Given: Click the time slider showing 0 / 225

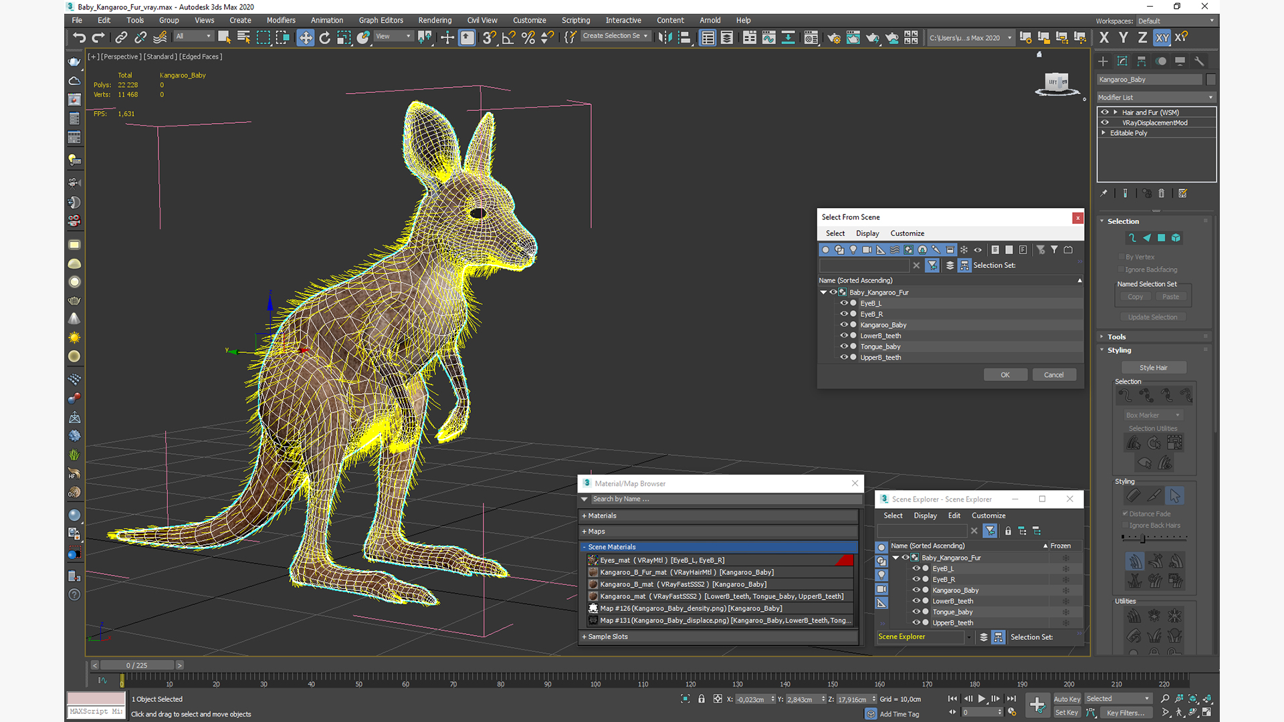Looking at the screenshot, I should tap(137, 665).
